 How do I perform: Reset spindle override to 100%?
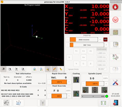pyautogui.click(x=106, y=78)
